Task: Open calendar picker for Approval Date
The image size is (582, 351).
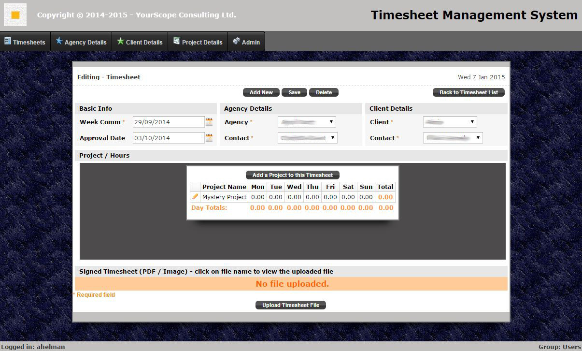Action: 209,138
